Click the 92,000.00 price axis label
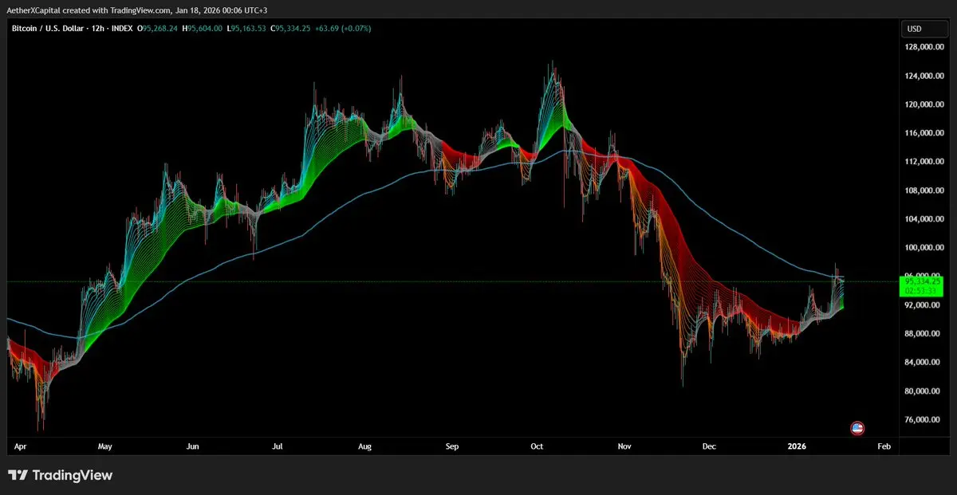The image size is (957, 495). coord(924,305)
